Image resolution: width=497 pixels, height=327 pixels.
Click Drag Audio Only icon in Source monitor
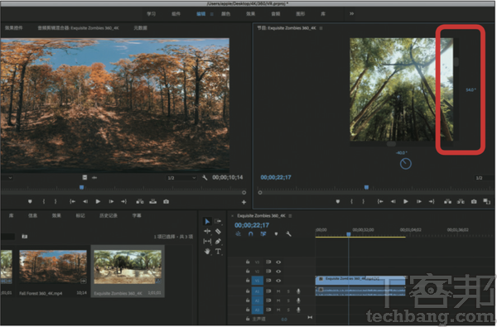94,177
